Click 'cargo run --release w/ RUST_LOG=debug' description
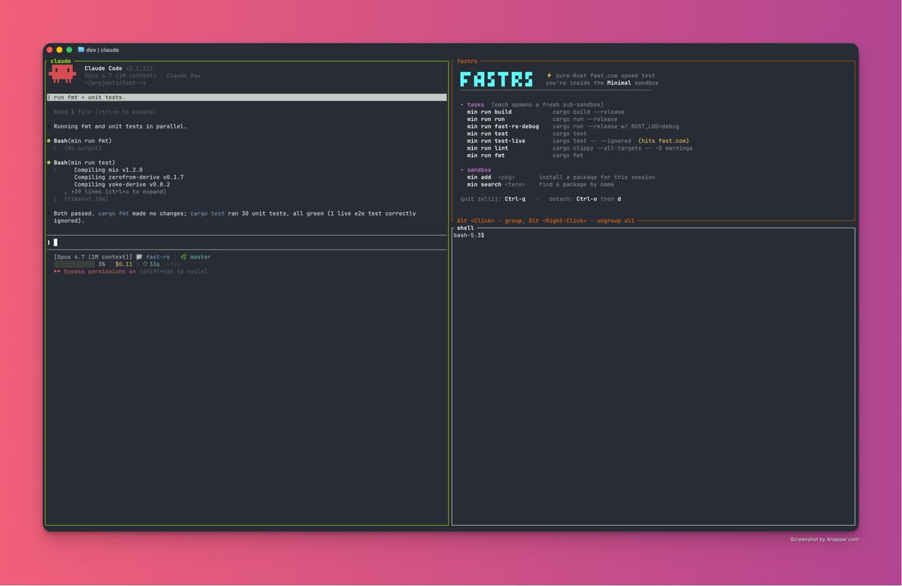Screen dimensions: 902x586 (616, 126)
